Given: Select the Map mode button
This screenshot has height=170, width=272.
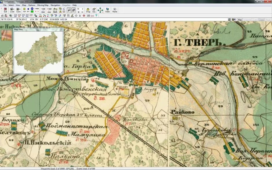Looking at the screenshot, I should point(240,20).
